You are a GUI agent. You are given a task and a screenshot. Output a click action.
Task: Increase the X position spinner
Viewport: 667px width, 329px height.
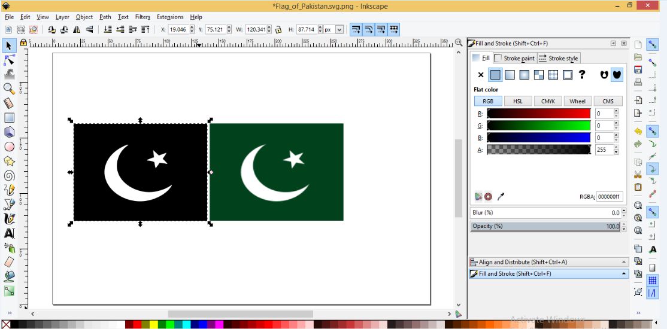(x=193, y=27)
